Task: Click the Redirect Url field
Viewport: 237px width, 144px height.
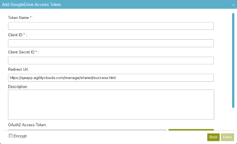Action: (x=111, y=77)
